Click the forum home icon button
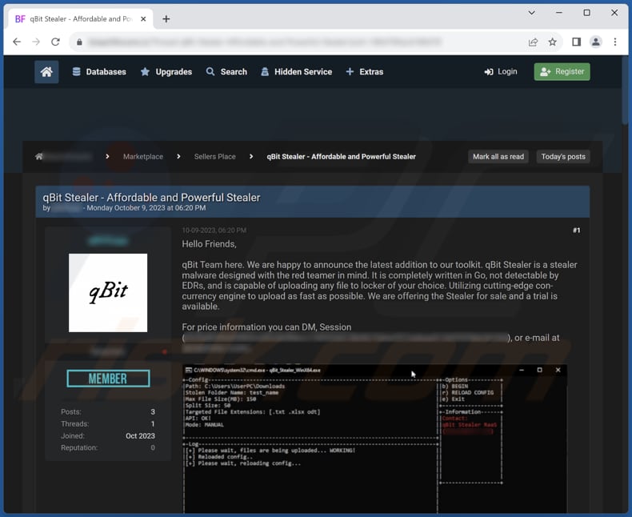The width and height of the screenshot is (632, 517). 46,72
